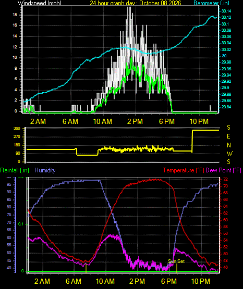Click the W compass label
Screen dimensions: 243x289
point(229,153)
